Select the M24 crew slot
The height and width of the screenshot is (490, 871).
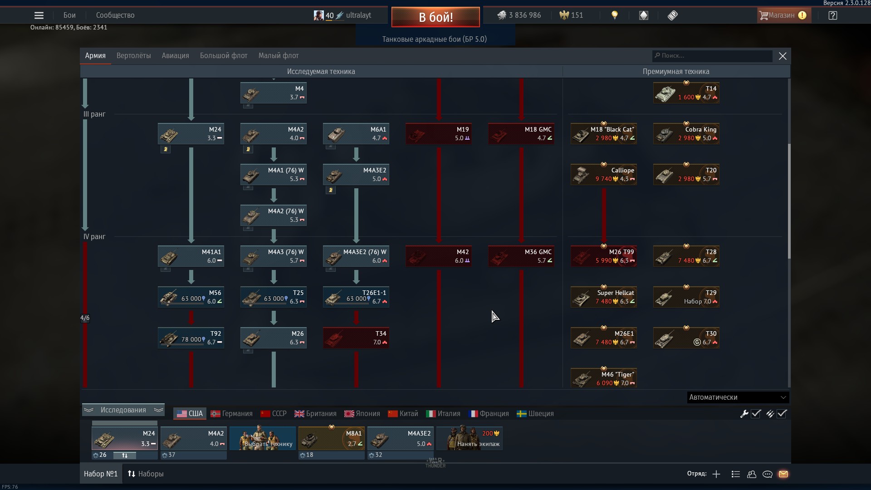(125, 438)
